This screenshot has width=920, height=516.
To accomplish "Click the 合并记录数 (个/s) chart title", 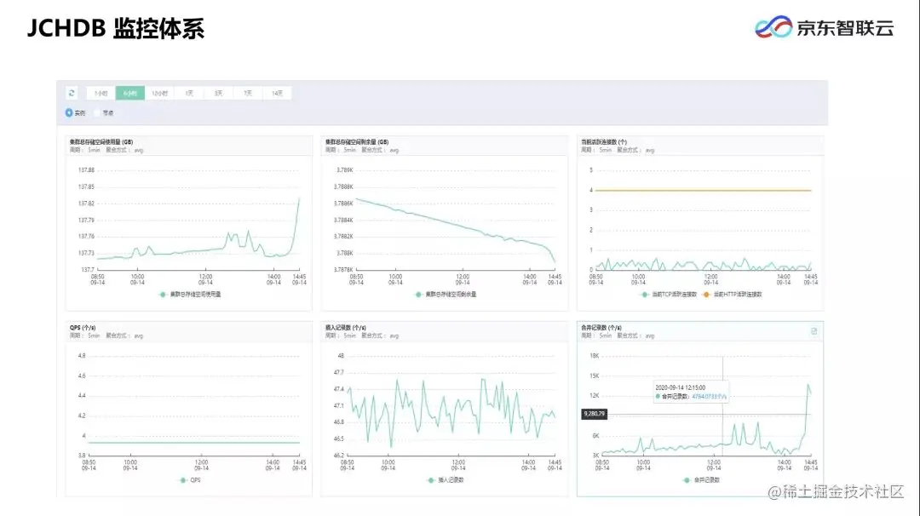I will point(601,328).
